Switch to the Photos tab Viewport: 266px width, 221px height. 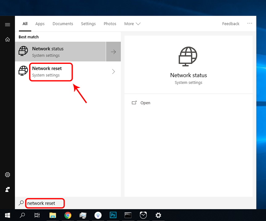click(x=110, y=24)
